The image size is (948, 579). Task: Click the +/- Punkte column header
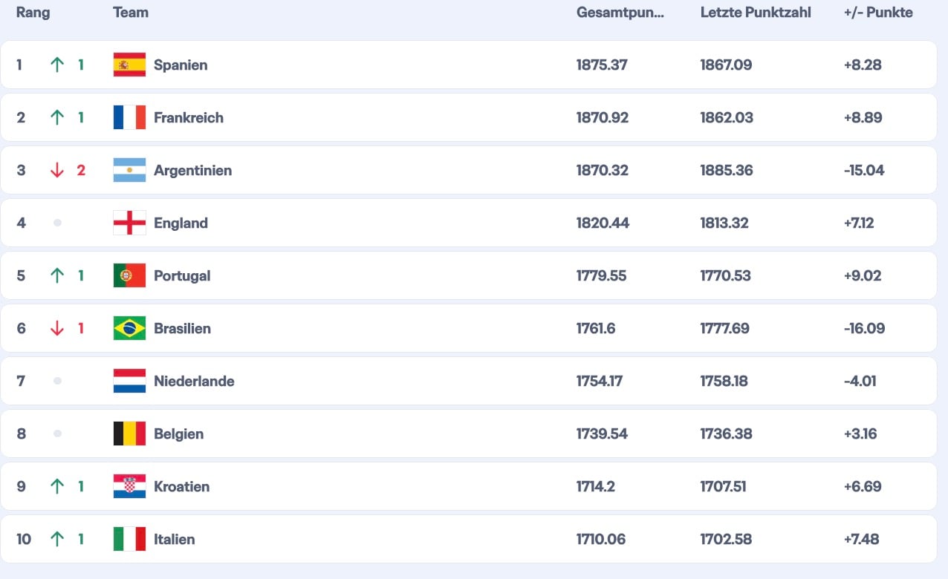click(878, 13)
